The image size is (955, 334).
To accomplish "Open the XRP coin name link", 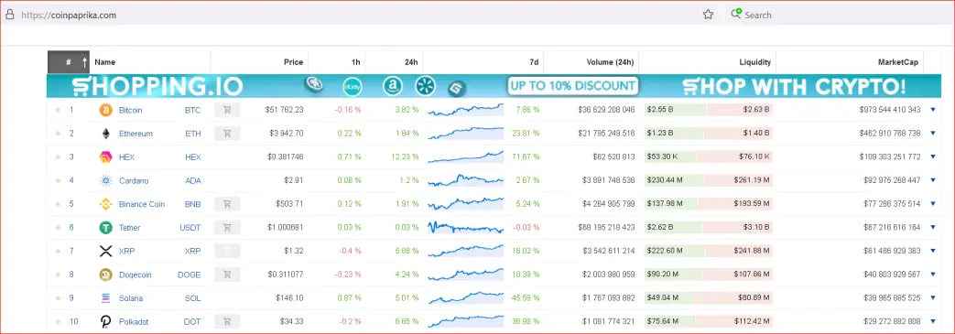I will [126, 252].
